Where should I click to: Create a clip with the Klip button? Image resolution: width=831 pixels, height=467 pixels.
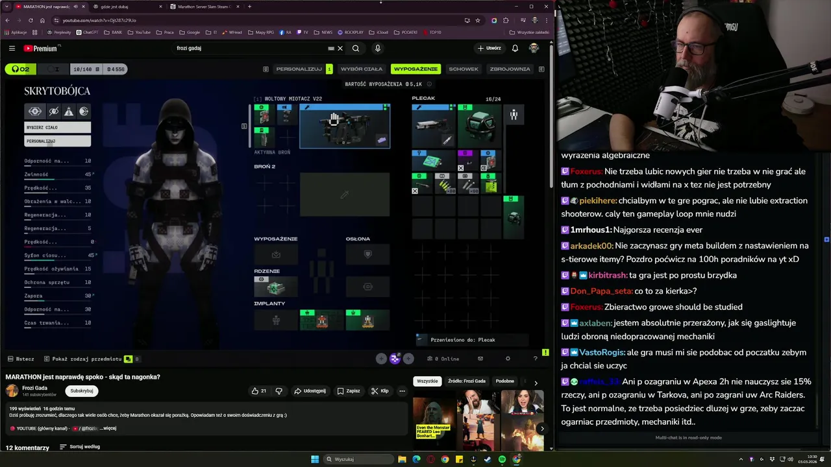pos(380,391)
